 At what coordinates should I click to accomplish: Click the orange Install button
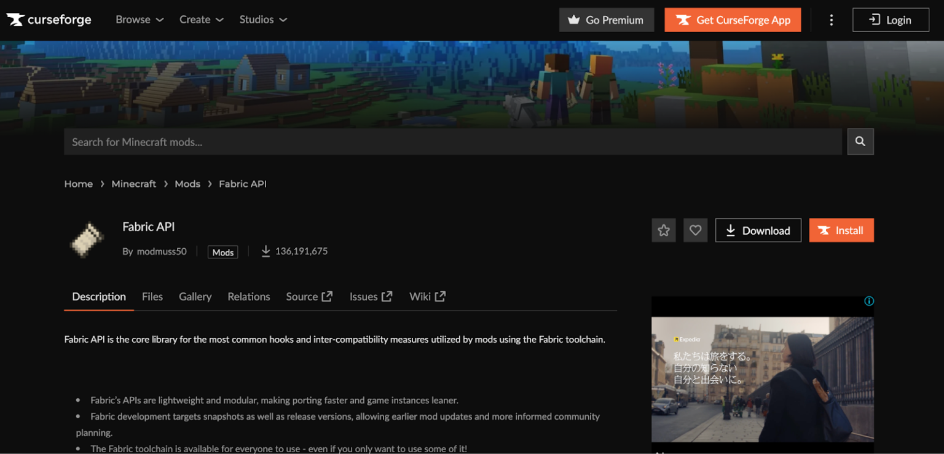pyautogui.click(x=841, y=230)
